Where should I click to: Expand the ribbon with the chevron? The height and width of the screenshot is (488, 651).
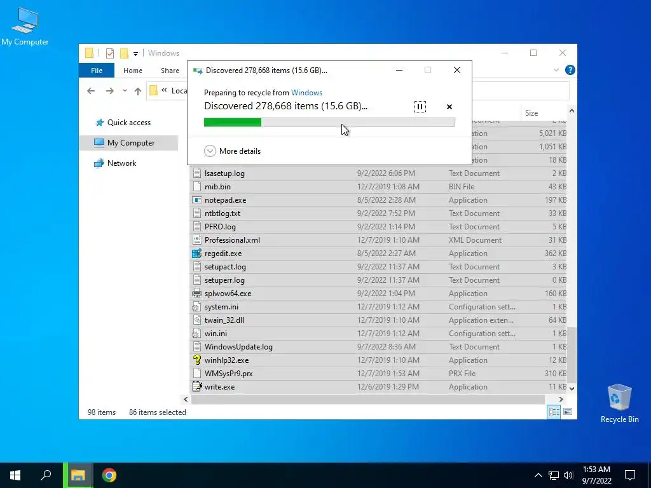click(556, 70)
